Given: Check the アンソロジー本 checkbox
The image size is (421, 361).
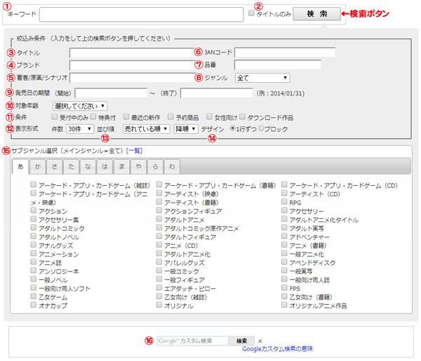Looking at the screenshot, I should [33, 270].
